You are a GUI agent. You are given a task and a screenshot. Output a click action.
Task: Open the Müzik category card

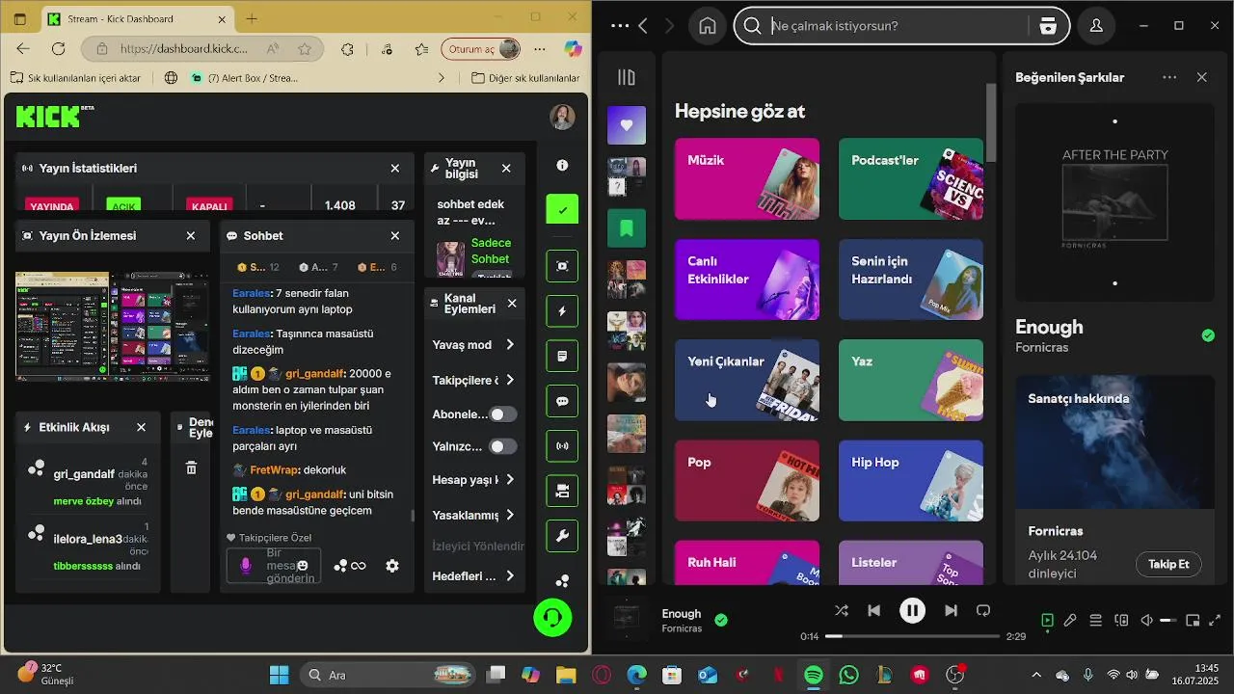[x=747, y=178]
